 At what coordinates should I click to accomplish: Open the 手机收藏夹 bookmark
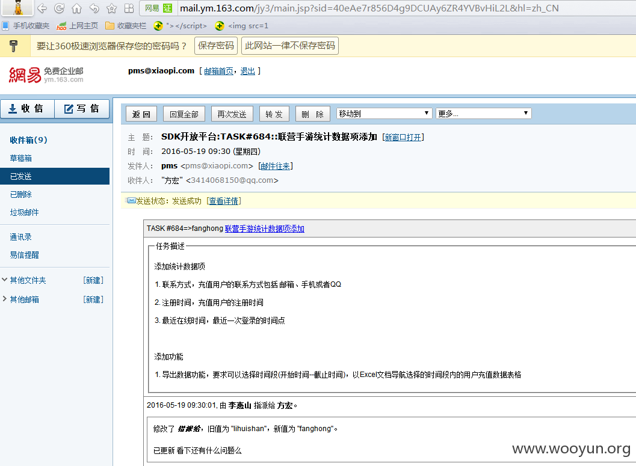point(26,26)
